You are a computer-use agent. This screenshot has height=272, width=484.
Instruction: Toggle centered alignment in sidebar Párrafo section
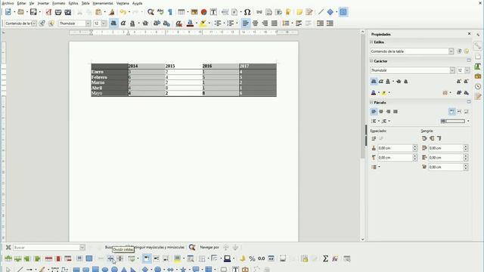point(381,112)
